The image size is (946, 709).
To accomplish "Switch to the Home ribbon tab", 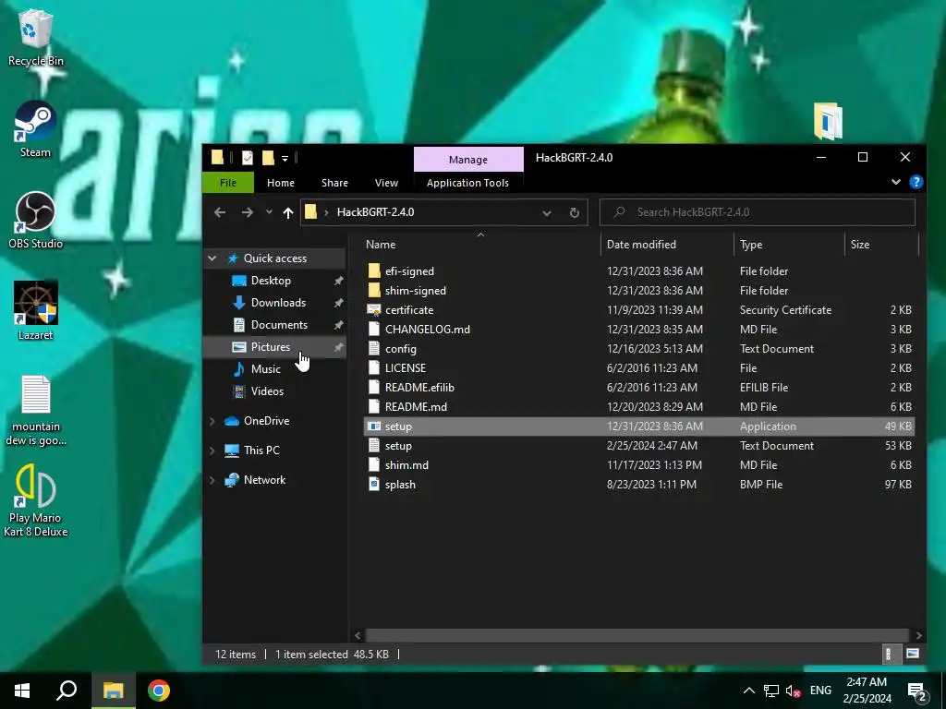I will tap(281, 183).
